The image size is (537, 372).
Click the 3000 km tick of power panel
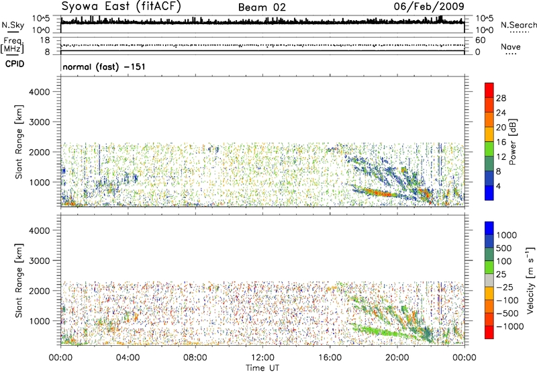click(x=40, y=122)
